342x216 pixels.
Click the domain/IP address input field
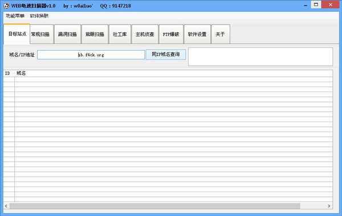[x=91, y=55]
